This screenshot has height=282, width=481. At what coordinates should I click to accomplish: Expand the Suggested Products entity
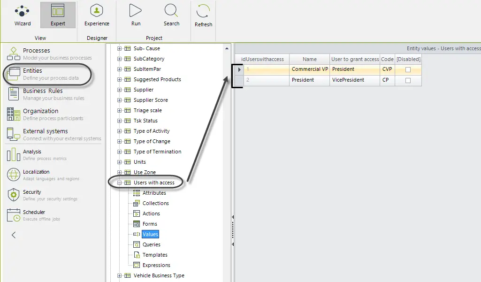point(119,79)
